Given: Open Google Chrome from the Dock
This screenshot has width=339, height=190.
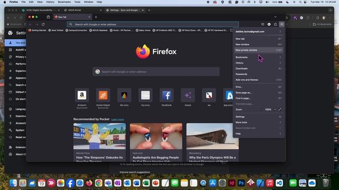Looking at the screenshot, I should (x=99, y=183).
